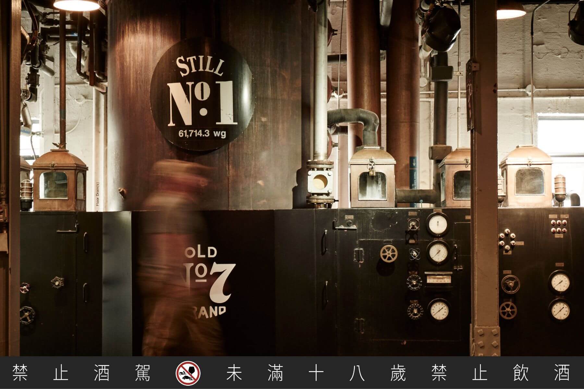Click the 未滿十八歲禁止飲酒 warning text
Image resolution: width=584 pixels, height=389 pixels.
point(397,373)
